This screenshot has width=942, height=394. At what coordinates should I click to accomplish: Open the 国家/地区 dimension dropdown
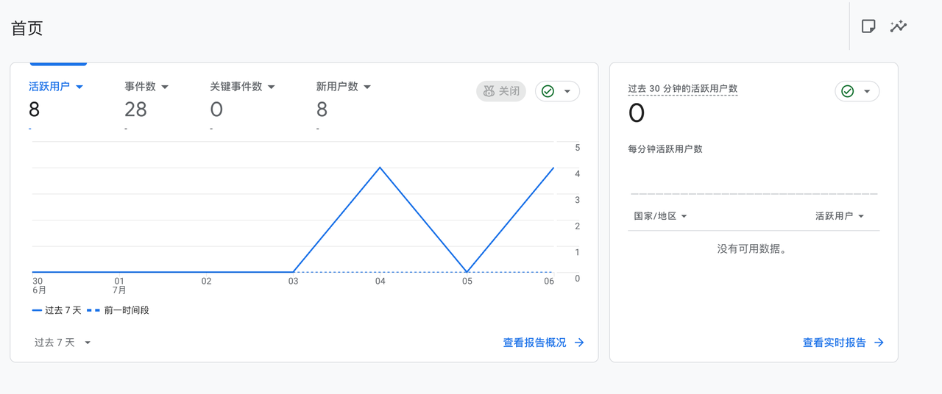tap(660, 216)
